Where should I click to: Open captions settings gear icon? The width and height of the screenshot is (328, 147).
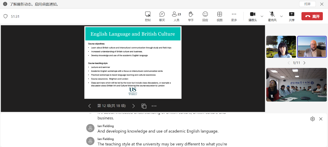tap(313, 119)
